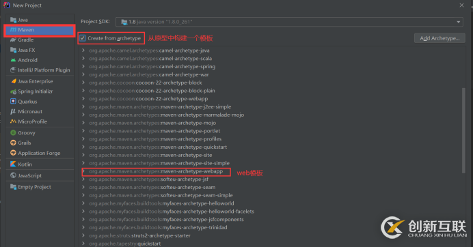This screenshot has width=473, height=247.
Task: Pick the Spring Initializr leaf icon
Action: [13, 91]
